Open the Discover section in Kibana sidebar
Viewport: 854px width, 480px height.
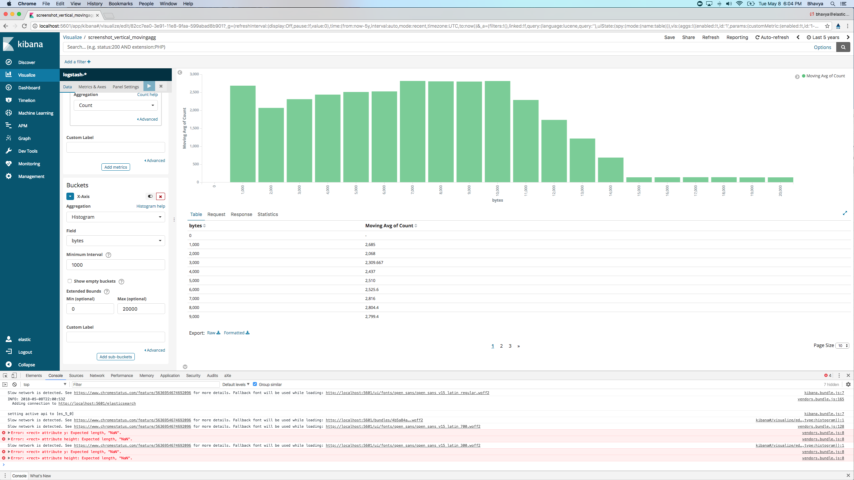click(27, 62)
